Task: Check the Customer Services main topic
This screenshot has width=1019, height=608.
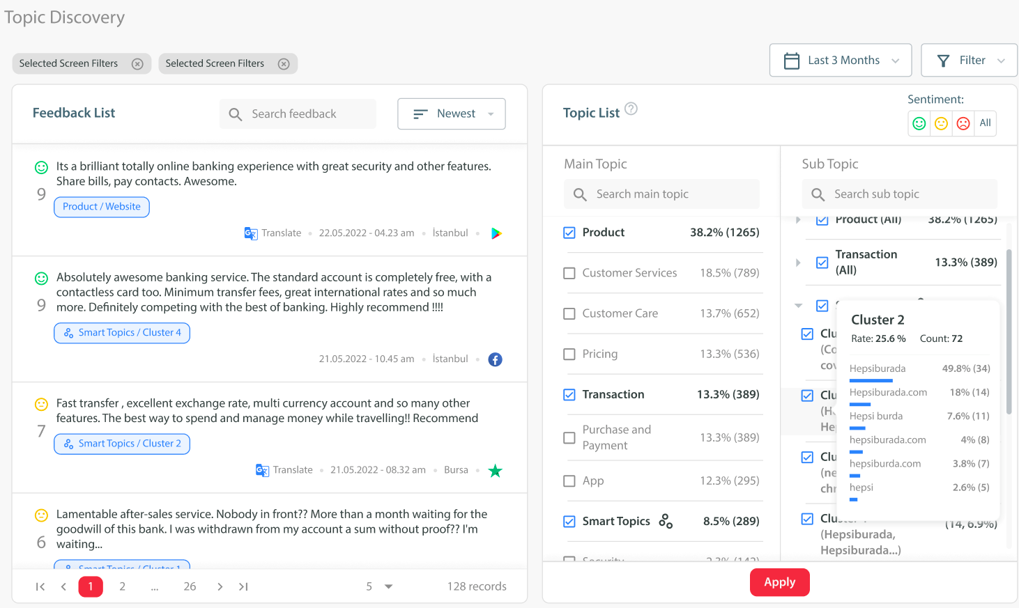Action: click(x=569, y=273)
